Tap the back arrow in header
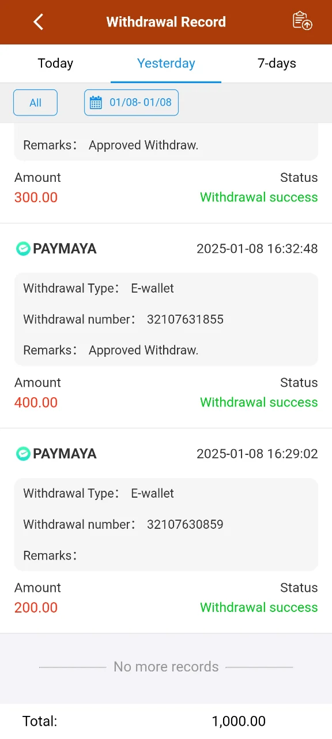332x739 pixels. pos(39,22)
